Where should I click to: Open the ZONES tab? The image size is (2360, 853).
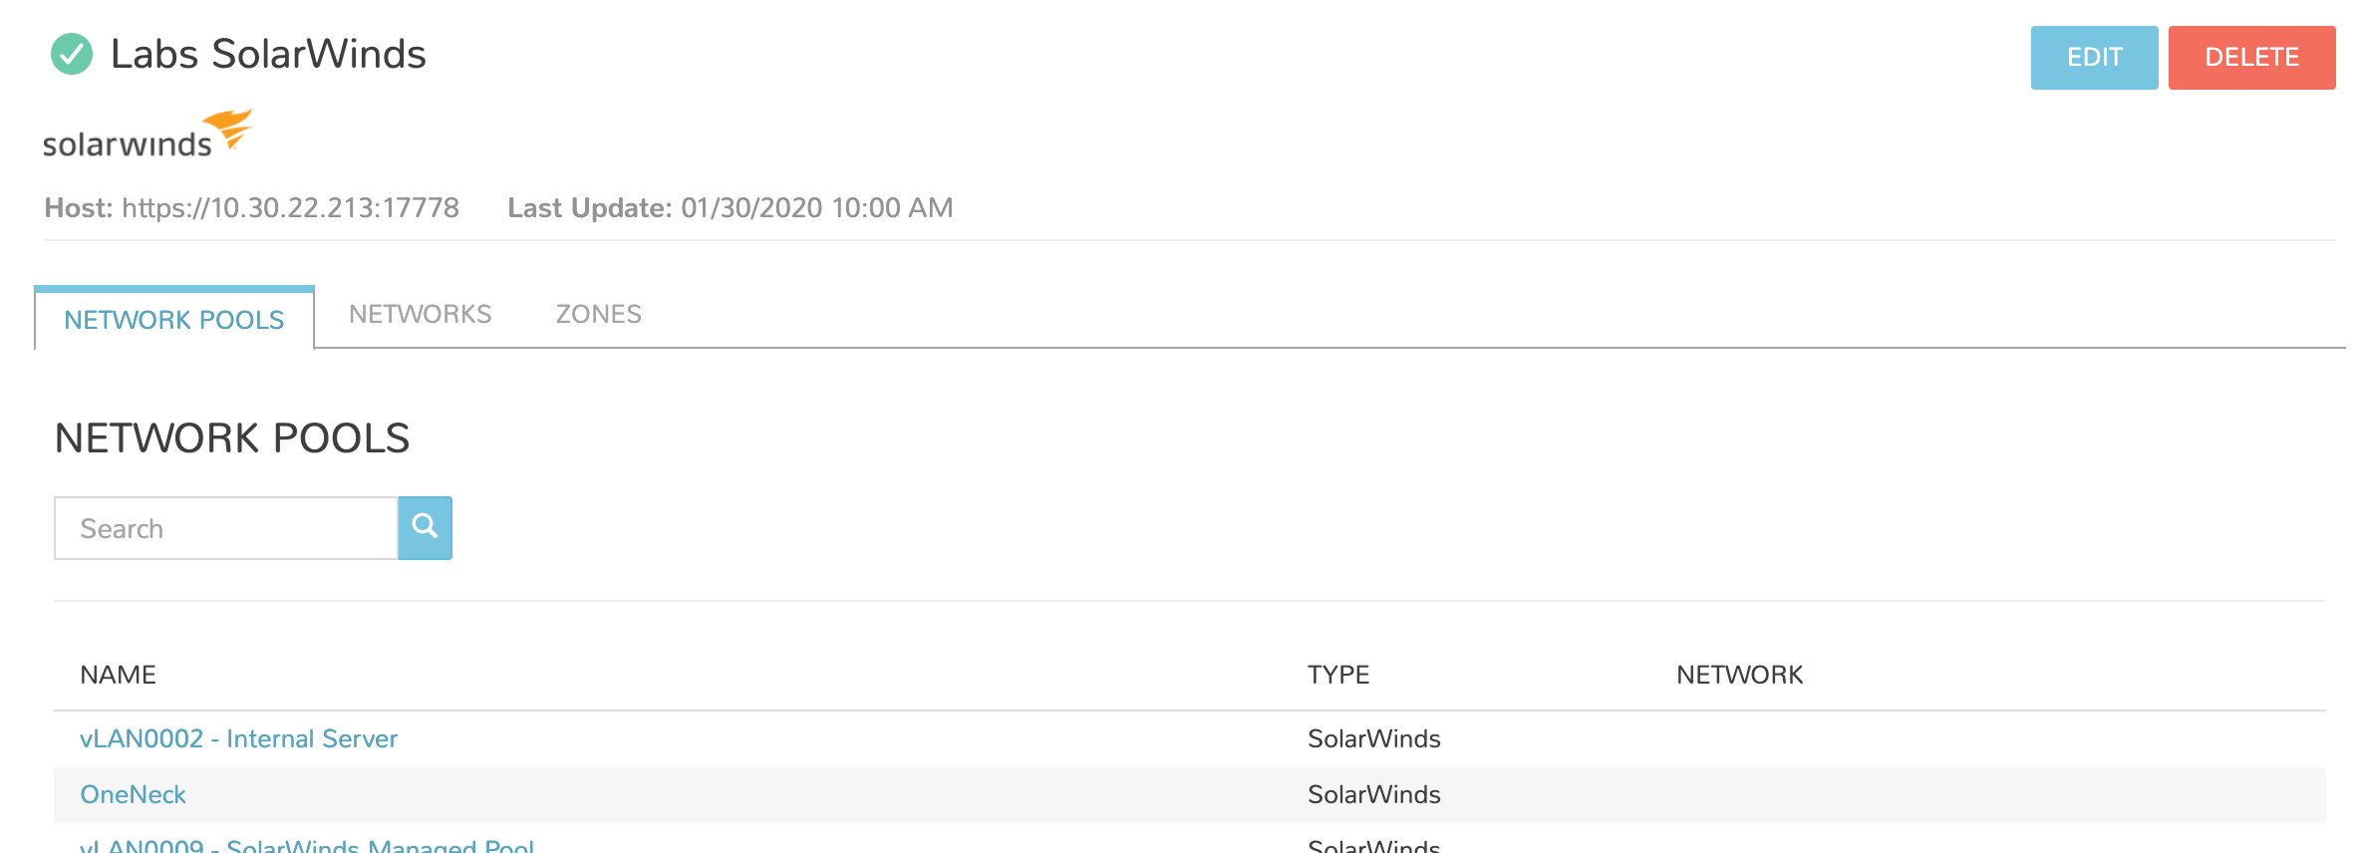point(598,314)
